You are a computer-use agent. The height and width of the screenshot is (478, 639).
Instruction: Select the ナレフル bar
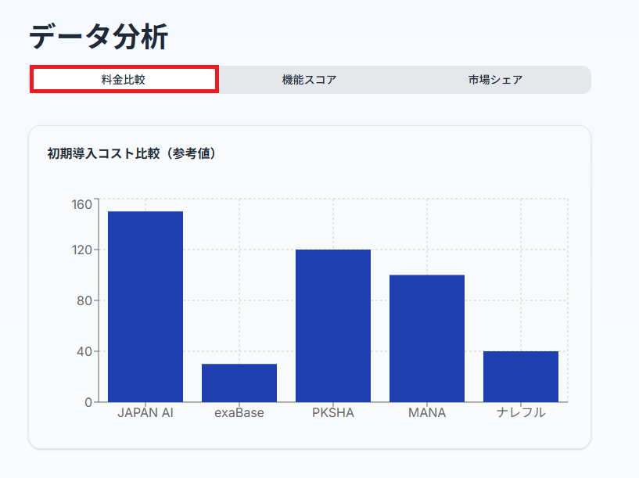(x=521, y=376)
